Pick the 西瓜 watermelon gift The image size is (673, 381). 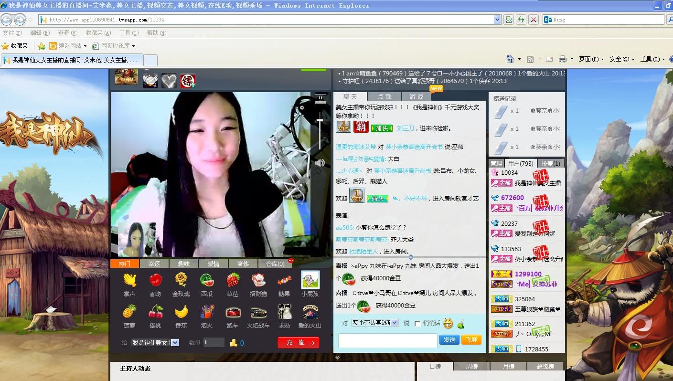(207, 280)
